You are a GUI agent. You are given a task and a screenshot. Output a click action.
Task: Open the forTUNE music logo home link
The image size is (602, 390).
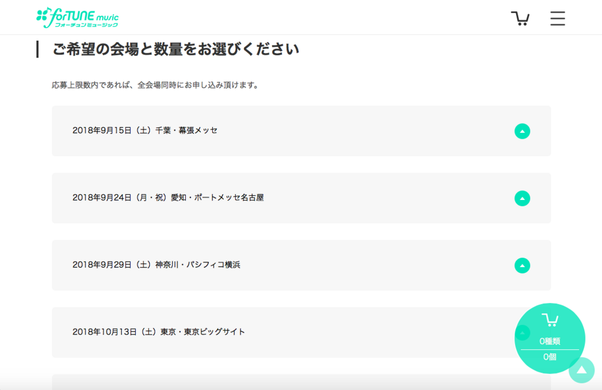pyautogui.click(x=77, y=18)
